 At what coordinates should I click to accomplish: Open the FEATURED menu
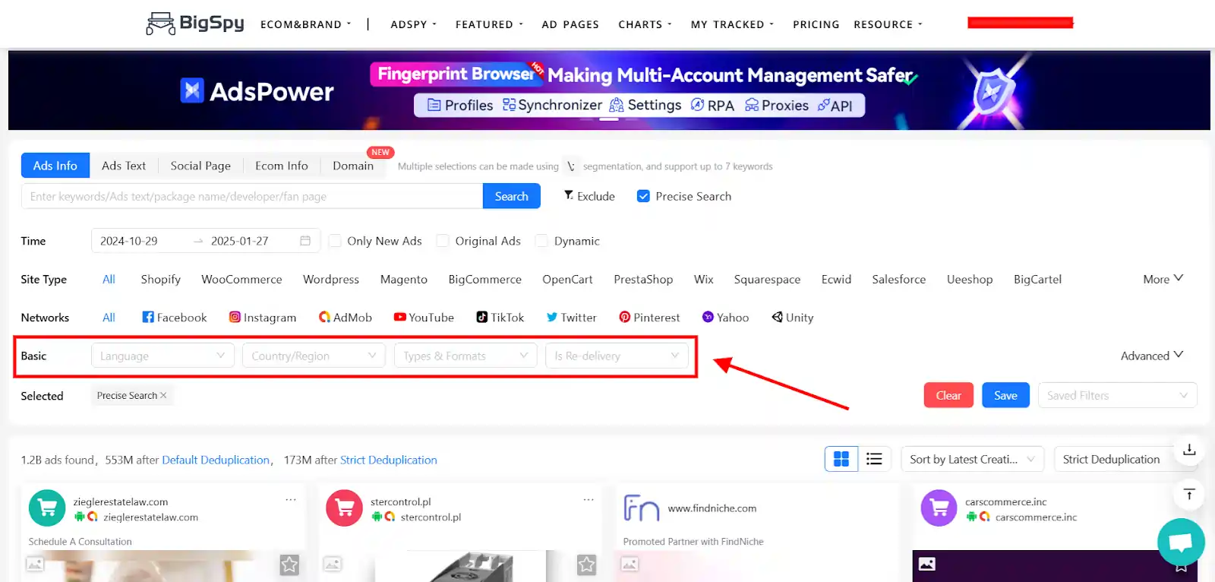[x=490, y=24]
